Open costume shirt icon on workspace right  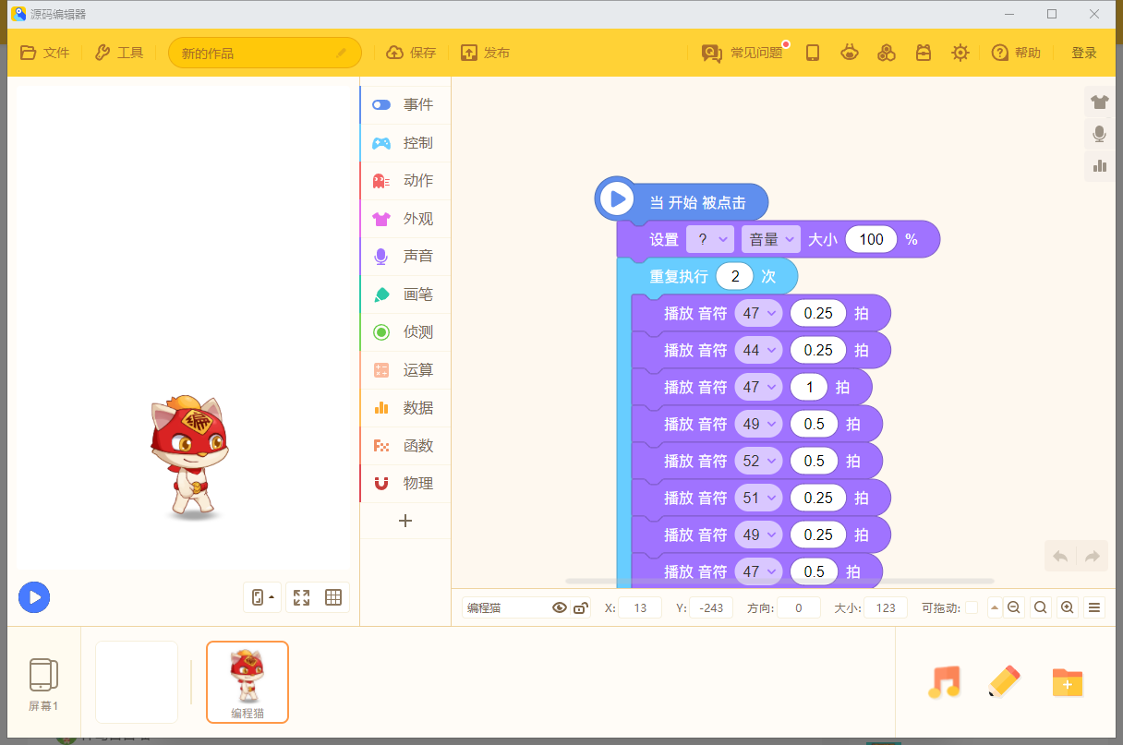[1099, 102]
